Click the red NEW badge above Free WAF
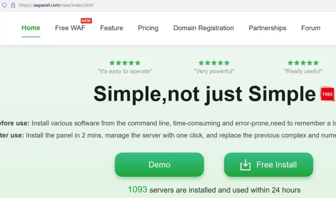This screenshot has width=336, height=198. pos(86,21)
